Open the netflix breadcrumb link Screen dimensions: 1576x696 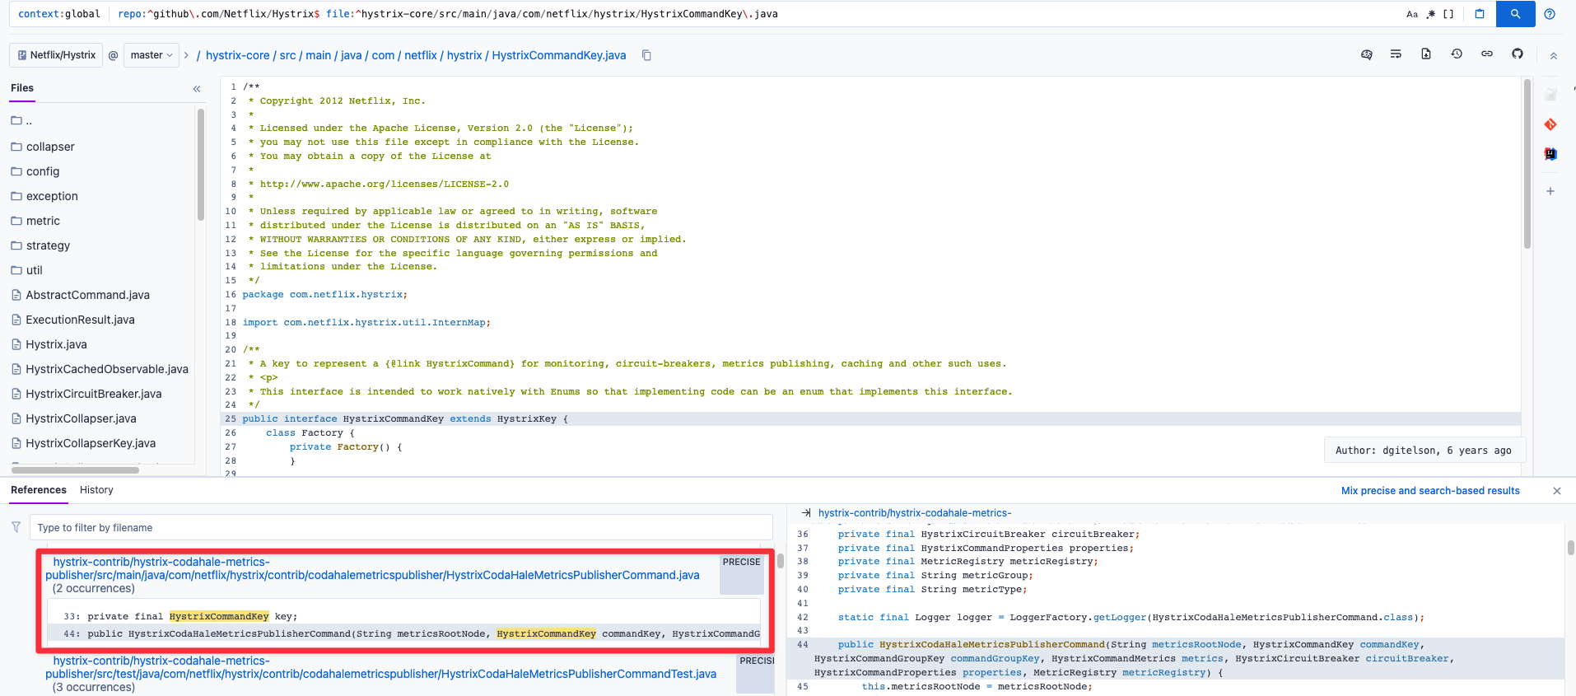[x=421, y=55]
